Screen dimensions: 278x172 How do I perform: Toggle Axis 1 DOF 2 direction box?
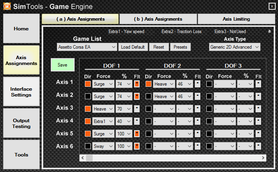[148, 84]
